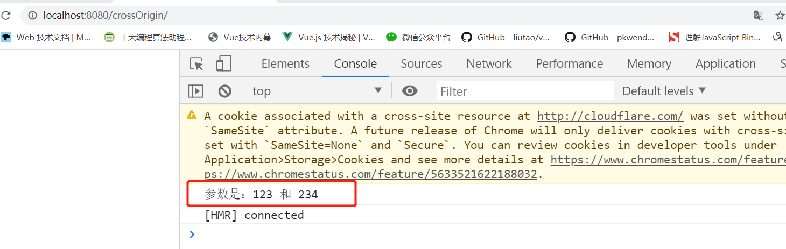This screenshot has height=249, width=786.
Task: Toggle the live expression eye icon
Action: 410,91
